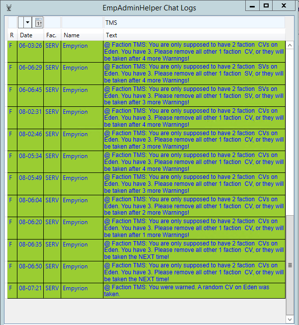Viewport: 299px width, 325px height.
Task: Click Empyrion name in 06-03:26 row
Action: [75, 46]
